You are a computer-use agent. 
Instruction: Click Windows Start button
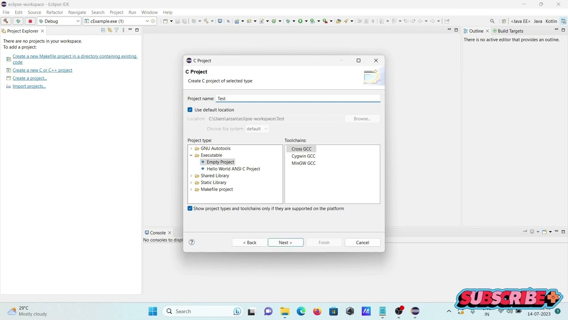tap(153, 311)
